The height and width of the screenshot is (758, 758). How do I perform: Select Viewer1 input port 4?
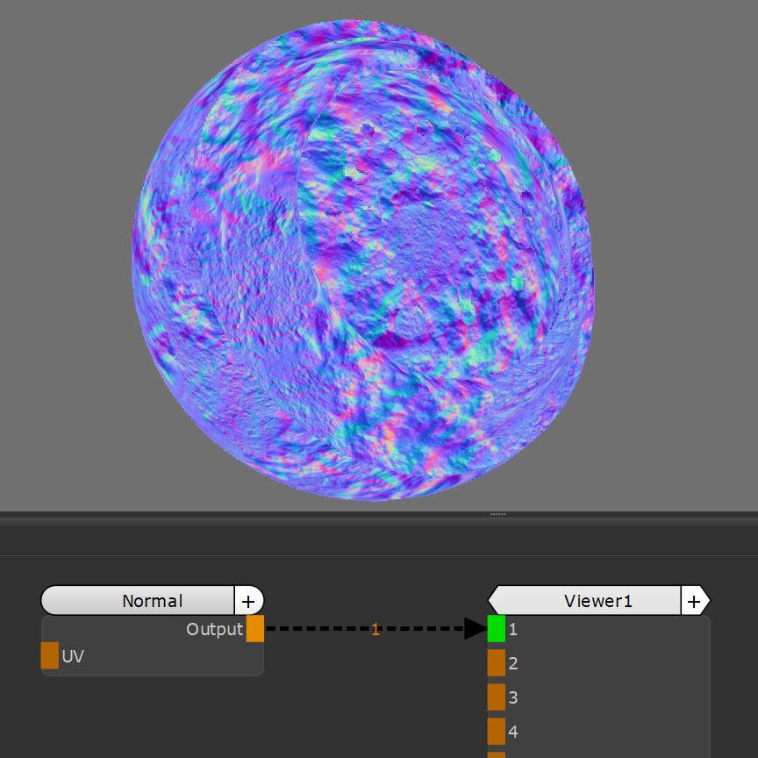coord(497,732)
